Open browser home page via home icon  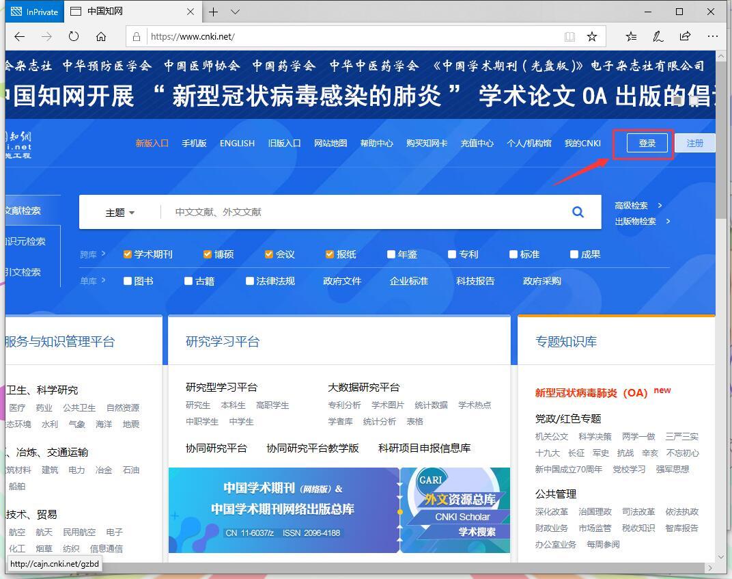101,37
